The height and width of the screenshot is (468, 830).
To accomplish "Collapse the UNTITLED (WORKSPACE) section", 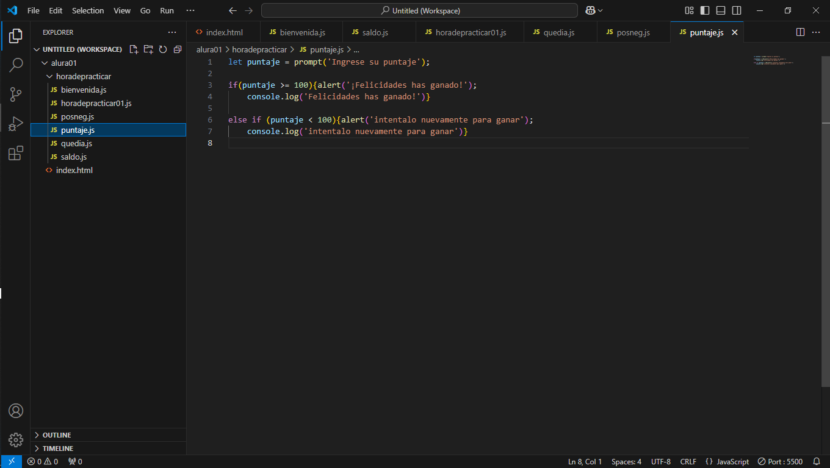I will tap(82, 49).
